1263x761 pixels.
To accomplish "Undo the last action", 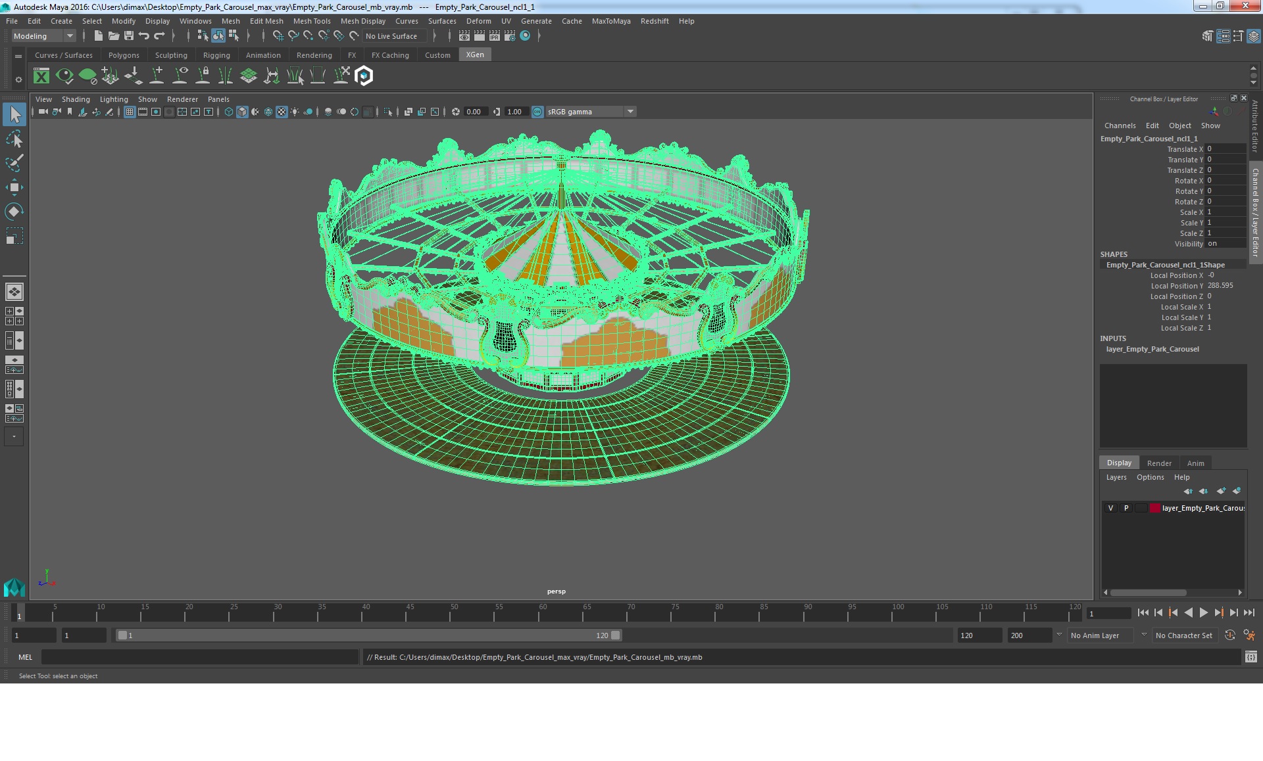I will [x=144, y=36].
